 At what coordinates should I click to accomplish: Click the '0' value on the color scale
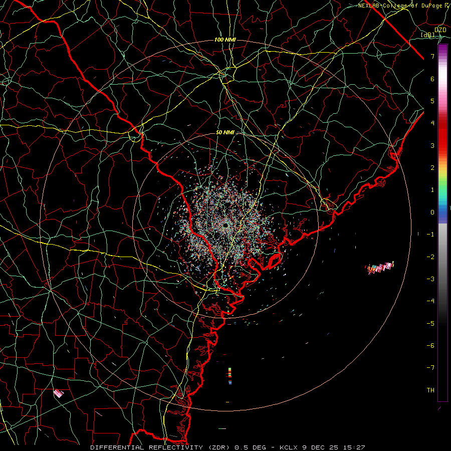432,212
